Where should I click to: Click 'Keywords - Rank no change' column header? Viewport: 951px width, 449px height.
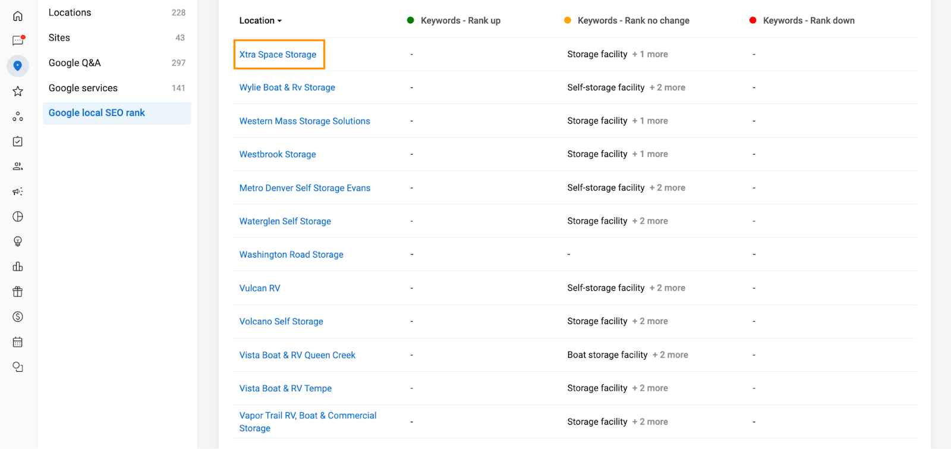[633, 20]
